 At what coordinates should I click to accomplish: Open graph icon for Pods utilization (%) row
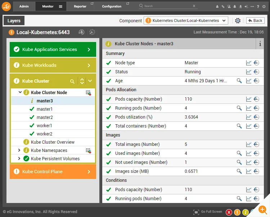click(249, 117)
